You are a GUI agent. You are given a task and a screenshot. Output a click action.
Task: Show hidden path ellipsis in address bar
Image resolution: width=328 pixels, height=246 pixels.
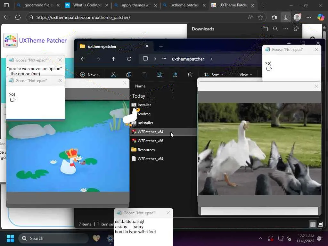[x=164, y=59]
